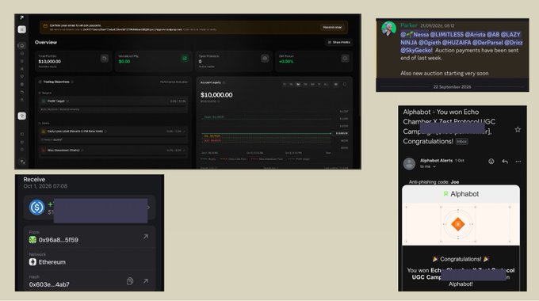This screenshot has height=301, width=539.
Task: Click the Max Drawdown objective row
Action: pos(113,150)
